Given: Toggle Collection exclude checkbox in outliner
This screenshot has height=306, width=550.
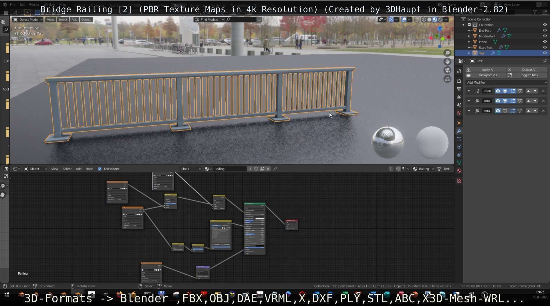Looking at the screenshot, I should [x=469, y=25].
